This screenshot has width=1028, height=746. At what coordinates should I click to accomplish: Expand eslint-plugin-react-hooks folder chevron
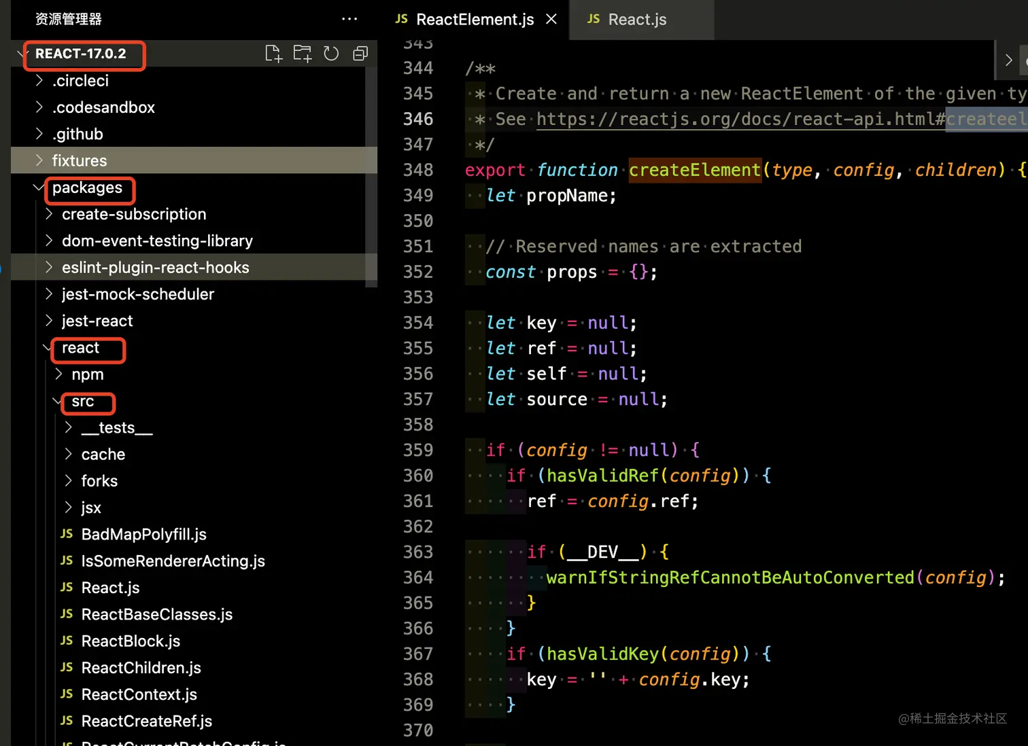49,267
